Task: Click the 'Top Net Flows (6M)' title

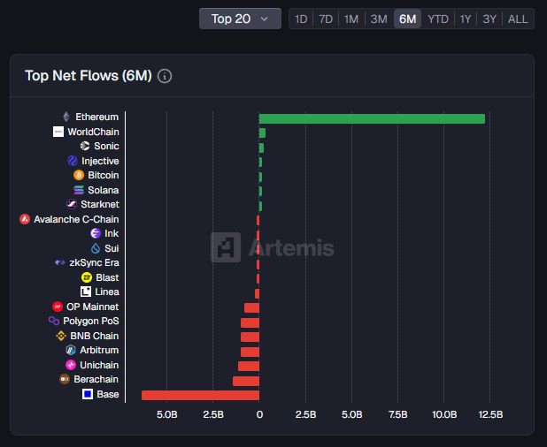Action: pyautogui.click(x=89, y=76)
